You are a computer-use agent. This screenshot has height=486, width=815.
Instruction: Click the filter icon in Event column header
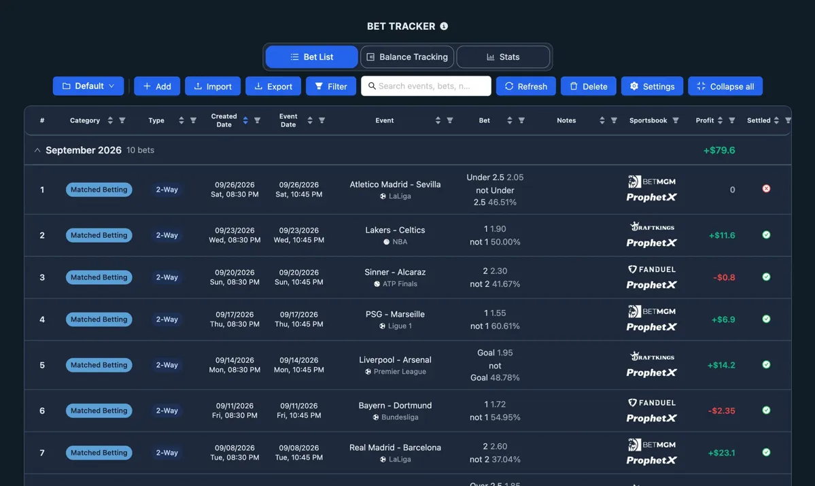(x=450, y=120)
